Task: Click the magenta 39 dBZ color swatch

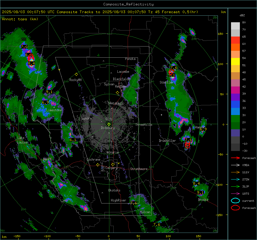Action: (235, 90)
